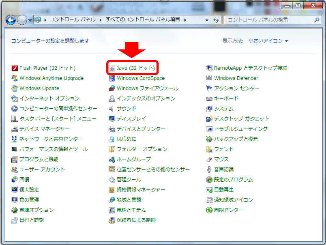326x245 pixels.
Task: Open the プログラムと機能 link
Action: pos(39,159)
